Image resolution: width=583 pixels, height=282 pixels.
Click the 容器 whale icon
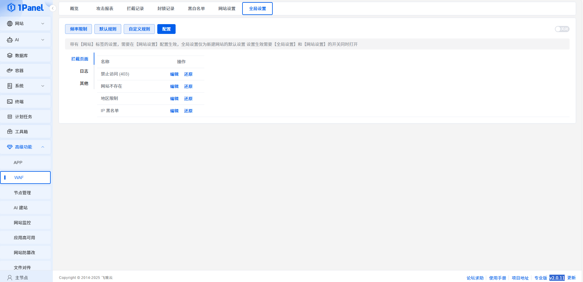click(x=10, y=71)
